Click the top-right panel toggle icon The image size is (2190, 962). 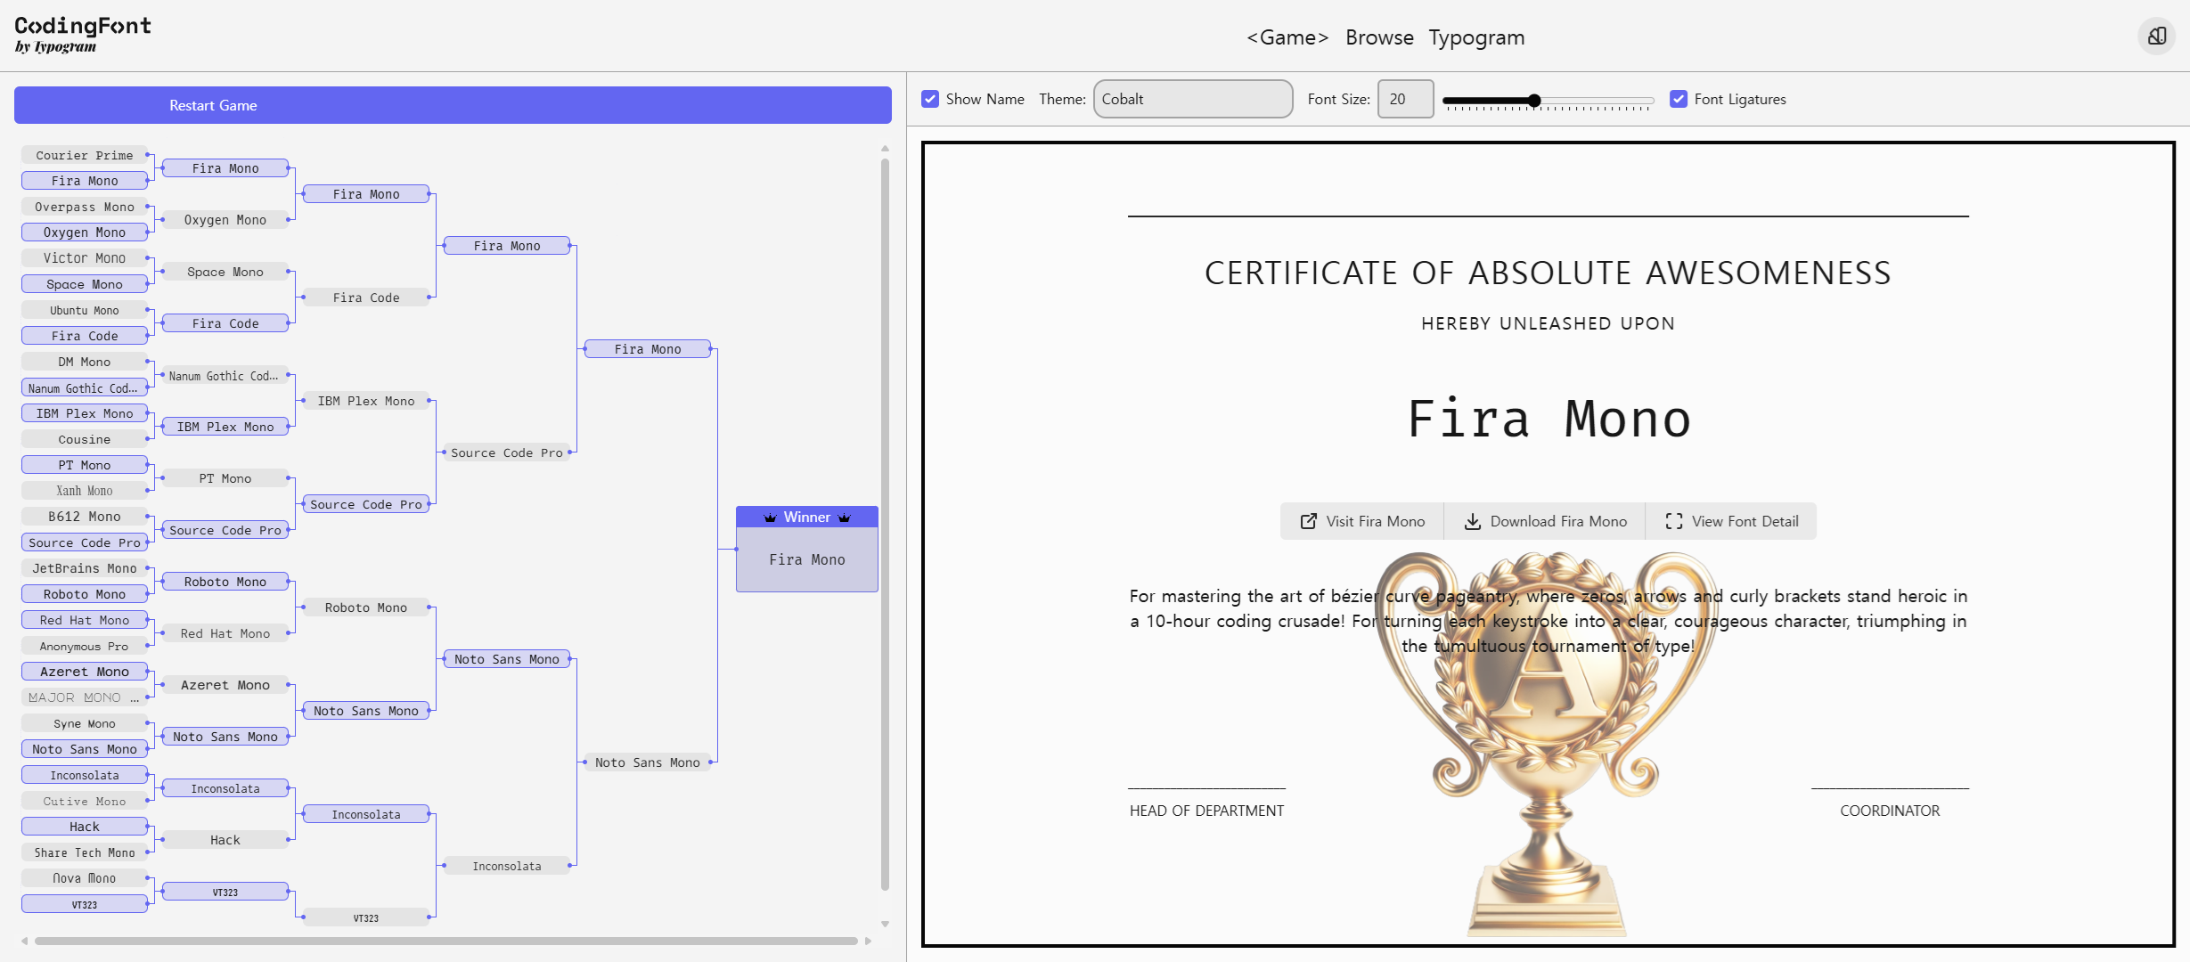2157,37
